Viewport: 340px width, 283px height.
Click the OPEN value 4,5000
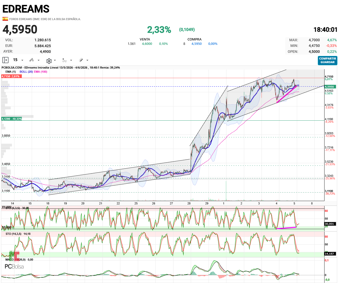(x=314, y=52)
